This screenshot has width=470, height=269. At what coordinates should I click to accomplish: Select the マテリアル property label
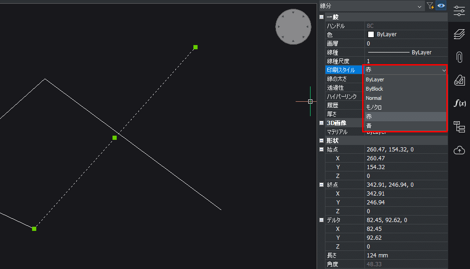tap(337, 132)
